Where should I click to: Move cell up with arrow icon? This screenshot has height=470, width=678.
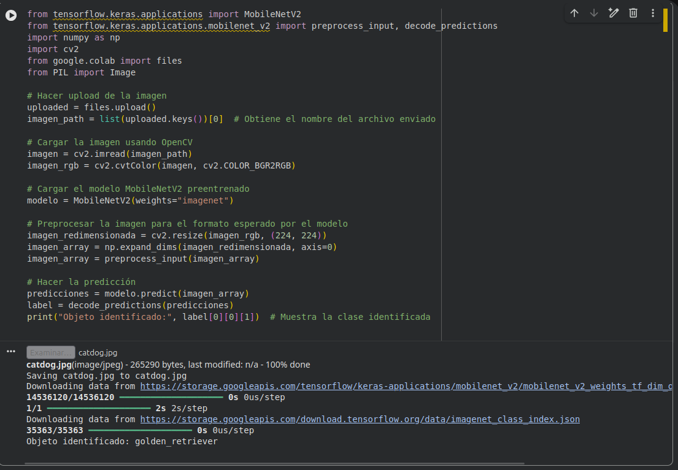574,13
